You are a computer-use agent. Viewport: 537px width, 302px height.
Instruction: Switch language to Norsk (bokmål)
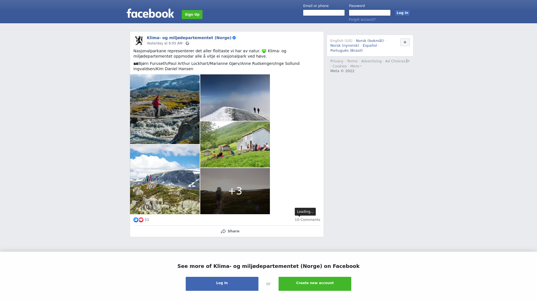(x=370, y=41)
